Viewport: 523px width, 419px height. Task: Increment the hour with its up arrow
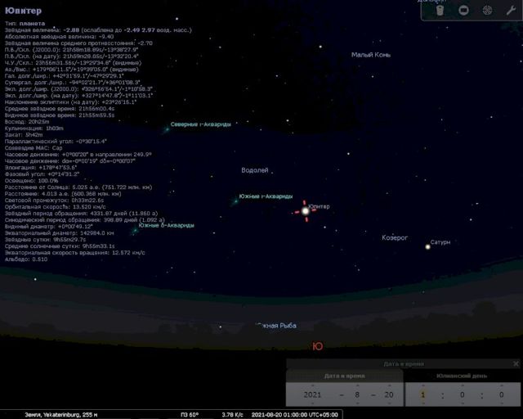(423, 385)
